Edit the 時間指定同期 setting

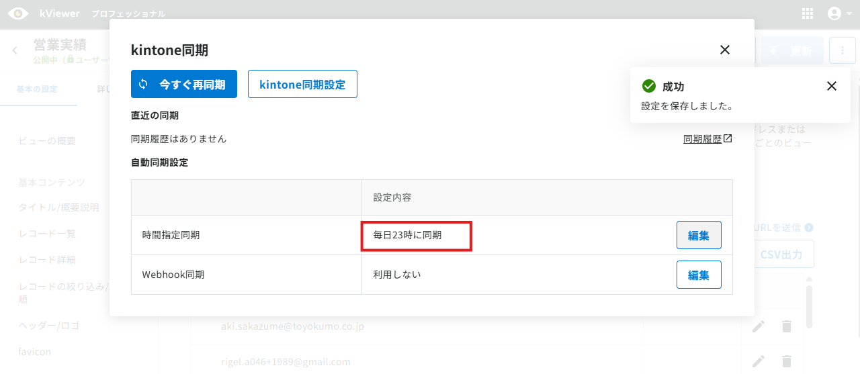(x=699, y=235)
